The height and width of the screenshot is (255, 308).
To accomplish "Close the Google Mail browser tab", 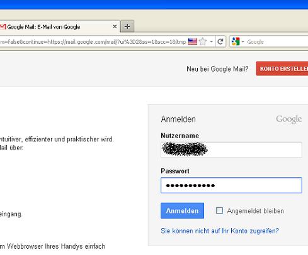I will (x=115, y=26).
